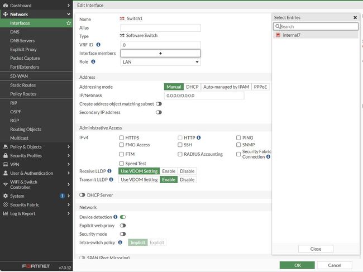Screen dimensions: 363x272
Task: Click the Network cross-arrows icon
Action: [x=6, y=15]
